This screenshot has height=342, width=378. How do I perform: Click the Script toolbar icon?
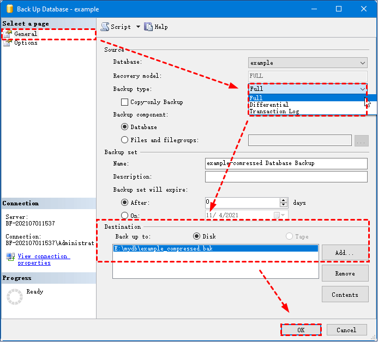click(105, 27)
